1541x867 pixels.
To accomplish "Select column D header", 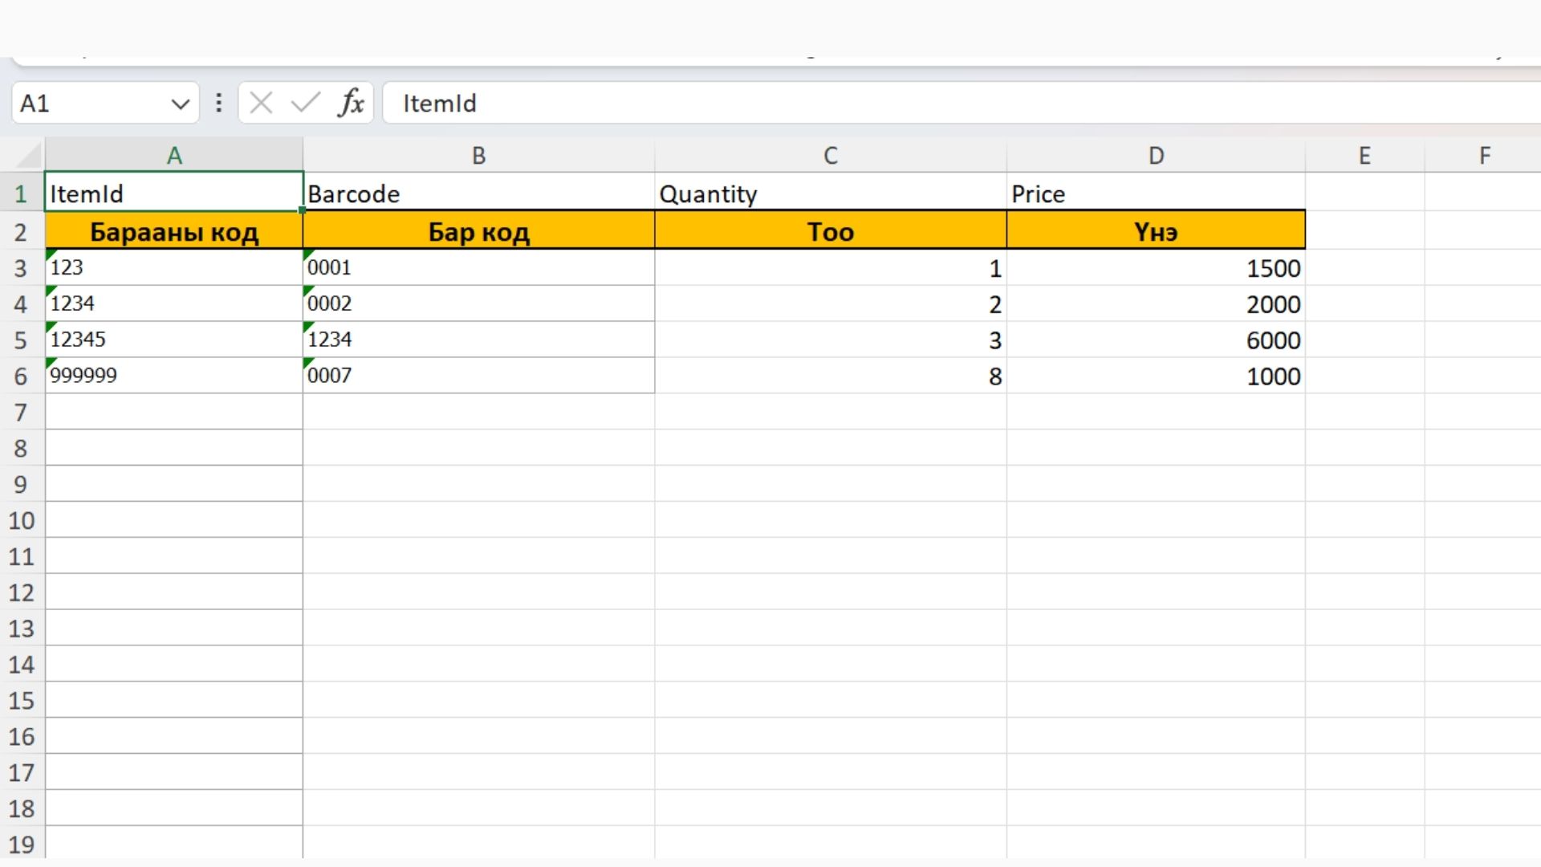I will click(1156, 156).
